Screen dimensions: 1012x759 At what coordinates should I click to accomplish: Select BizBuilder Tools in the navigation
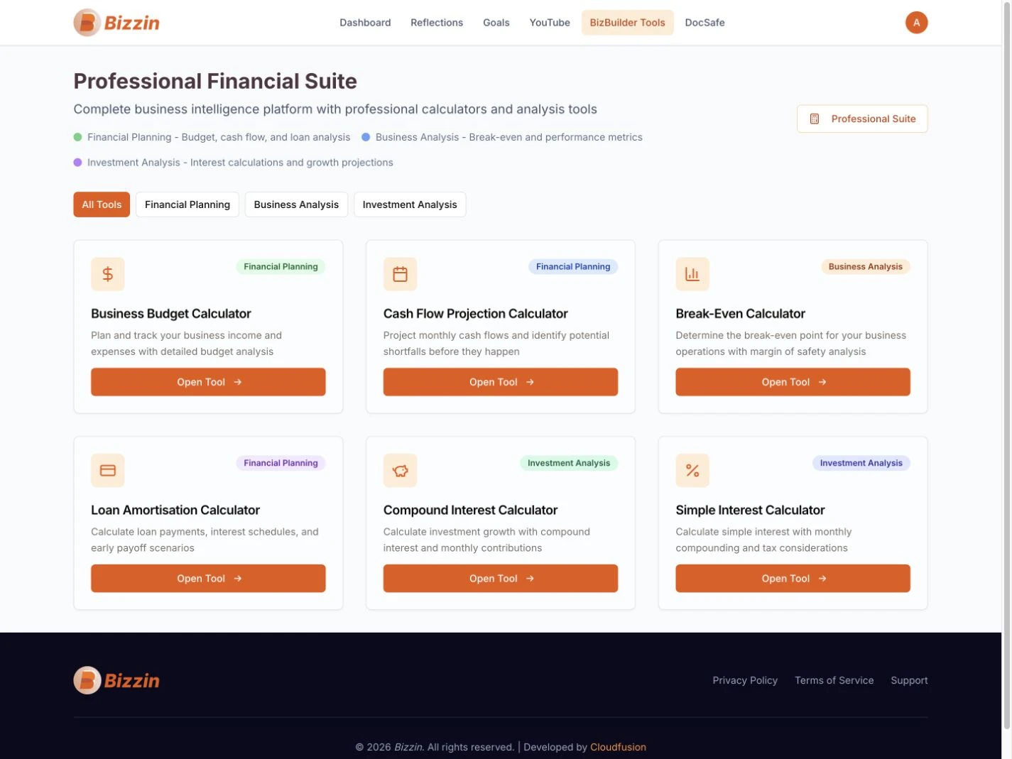[x=627, y=23]
